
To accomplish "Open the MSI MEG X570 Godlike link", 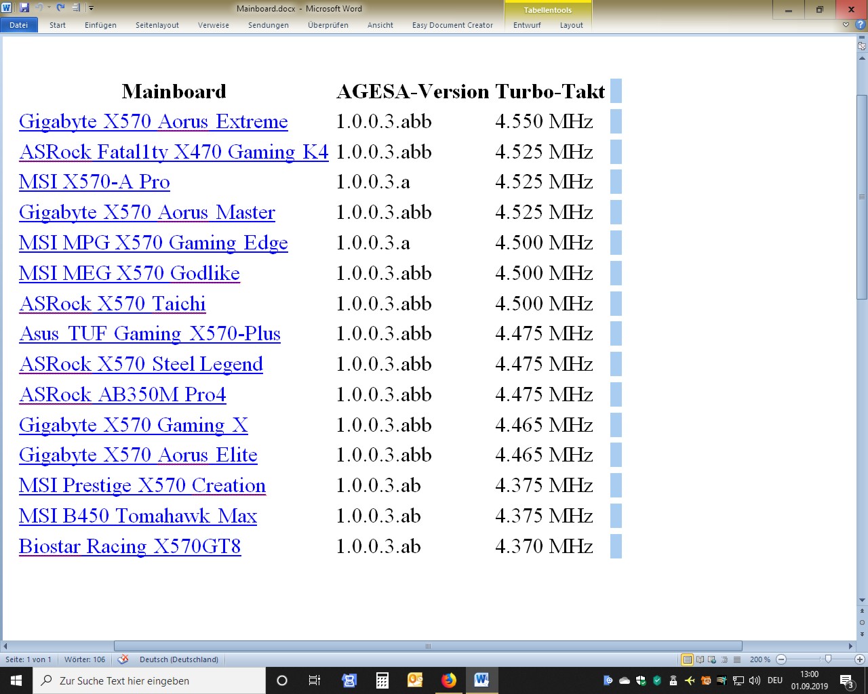I will point(130,273).
